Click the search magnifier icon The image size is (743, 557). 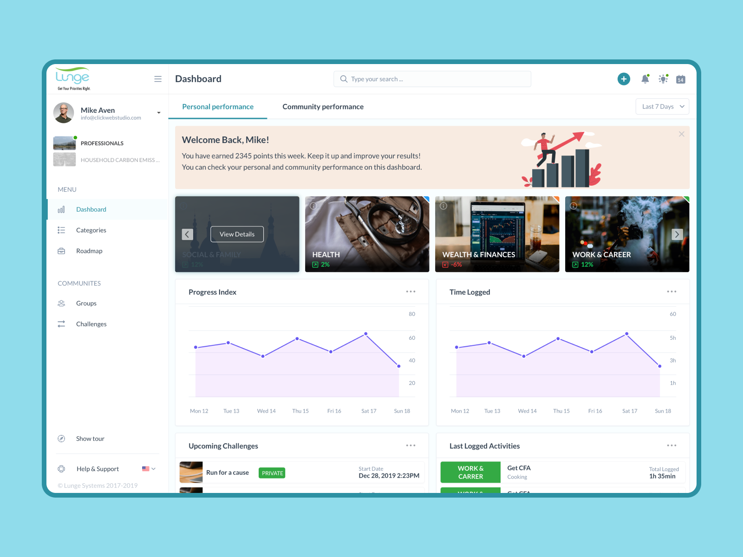tap(344, 79)
